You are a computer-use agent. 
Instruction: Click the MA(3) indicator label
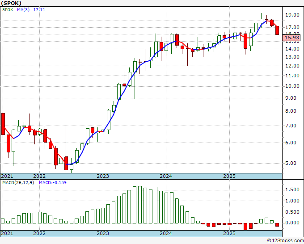[23, 10]
